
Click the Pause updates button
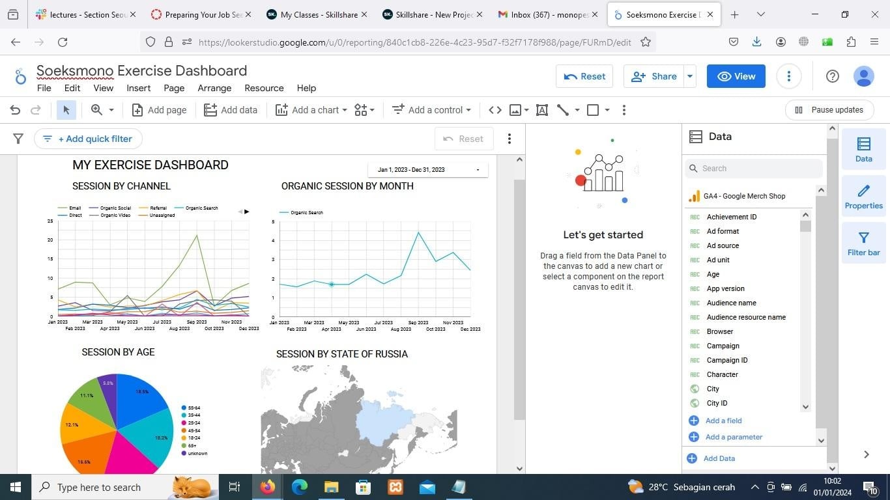[829, 110]
